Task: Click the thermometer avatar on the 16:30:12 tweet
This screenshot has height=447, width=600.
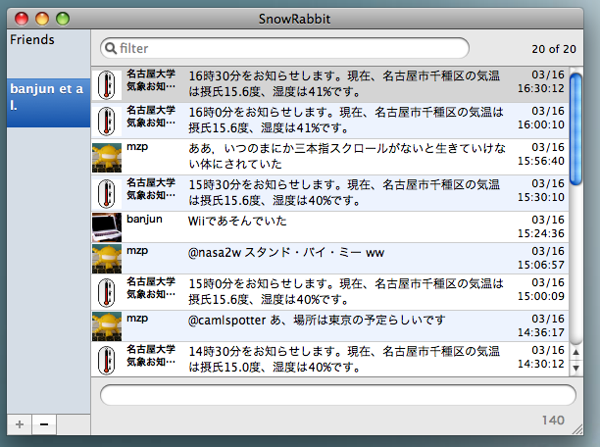Action: click(x=107, y=86)
